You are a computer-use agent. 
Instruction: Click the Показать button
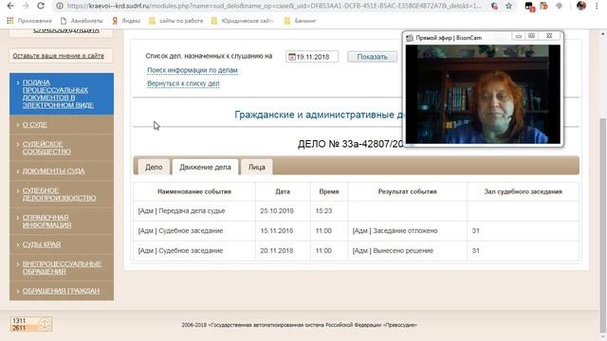coord(372,57)
